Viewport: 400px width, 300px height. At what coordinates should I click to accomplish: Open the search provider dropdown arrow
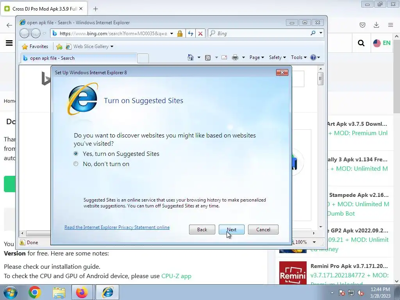click(321, 33)
